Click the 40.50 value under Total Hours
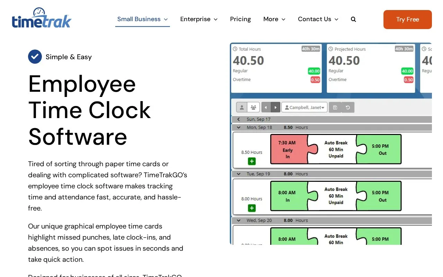Screen dimensions: 443x277 tap(248, 61)
